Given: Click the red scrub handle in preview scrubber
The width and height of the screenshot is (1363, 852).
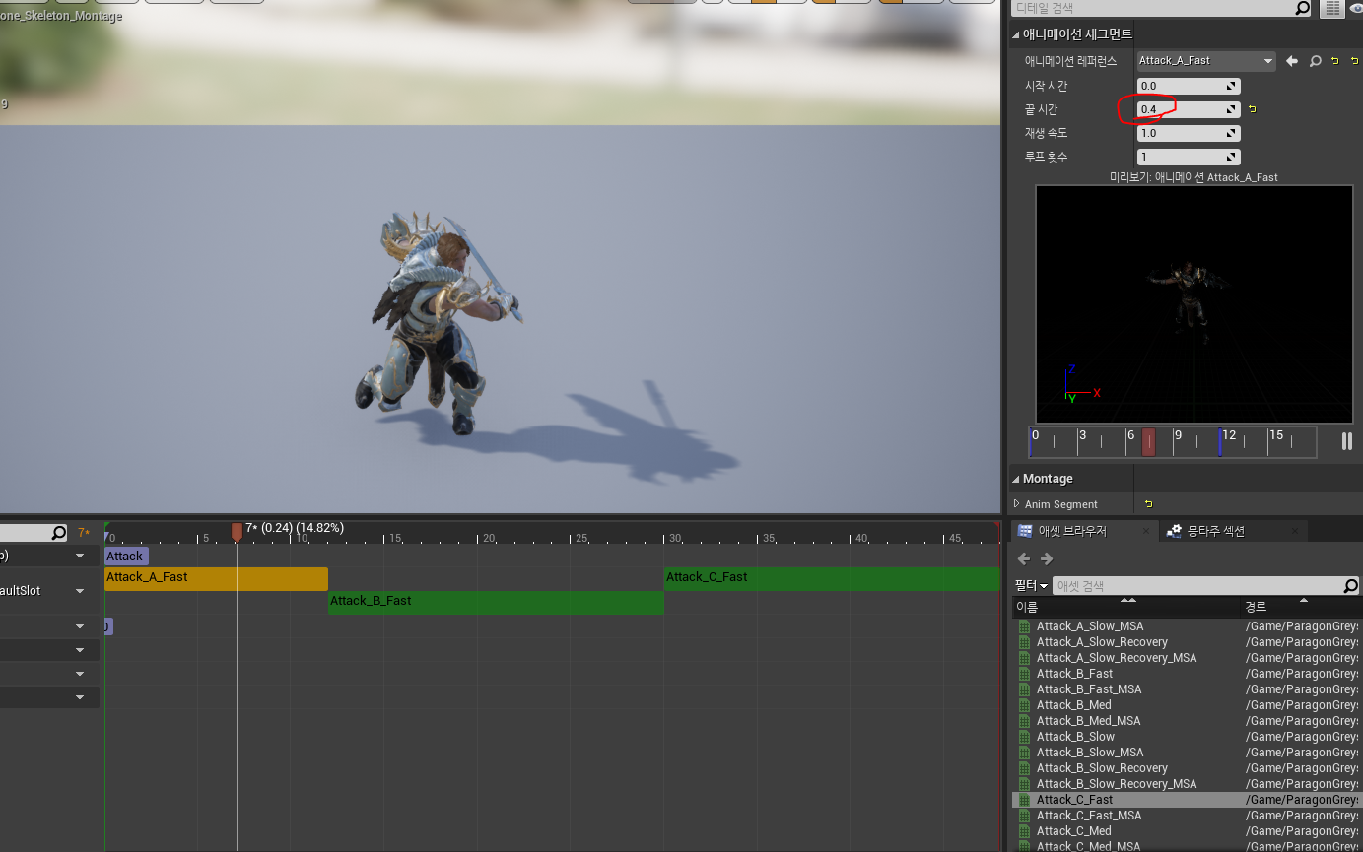Looking at the screenshot, I should [1148, 443].
